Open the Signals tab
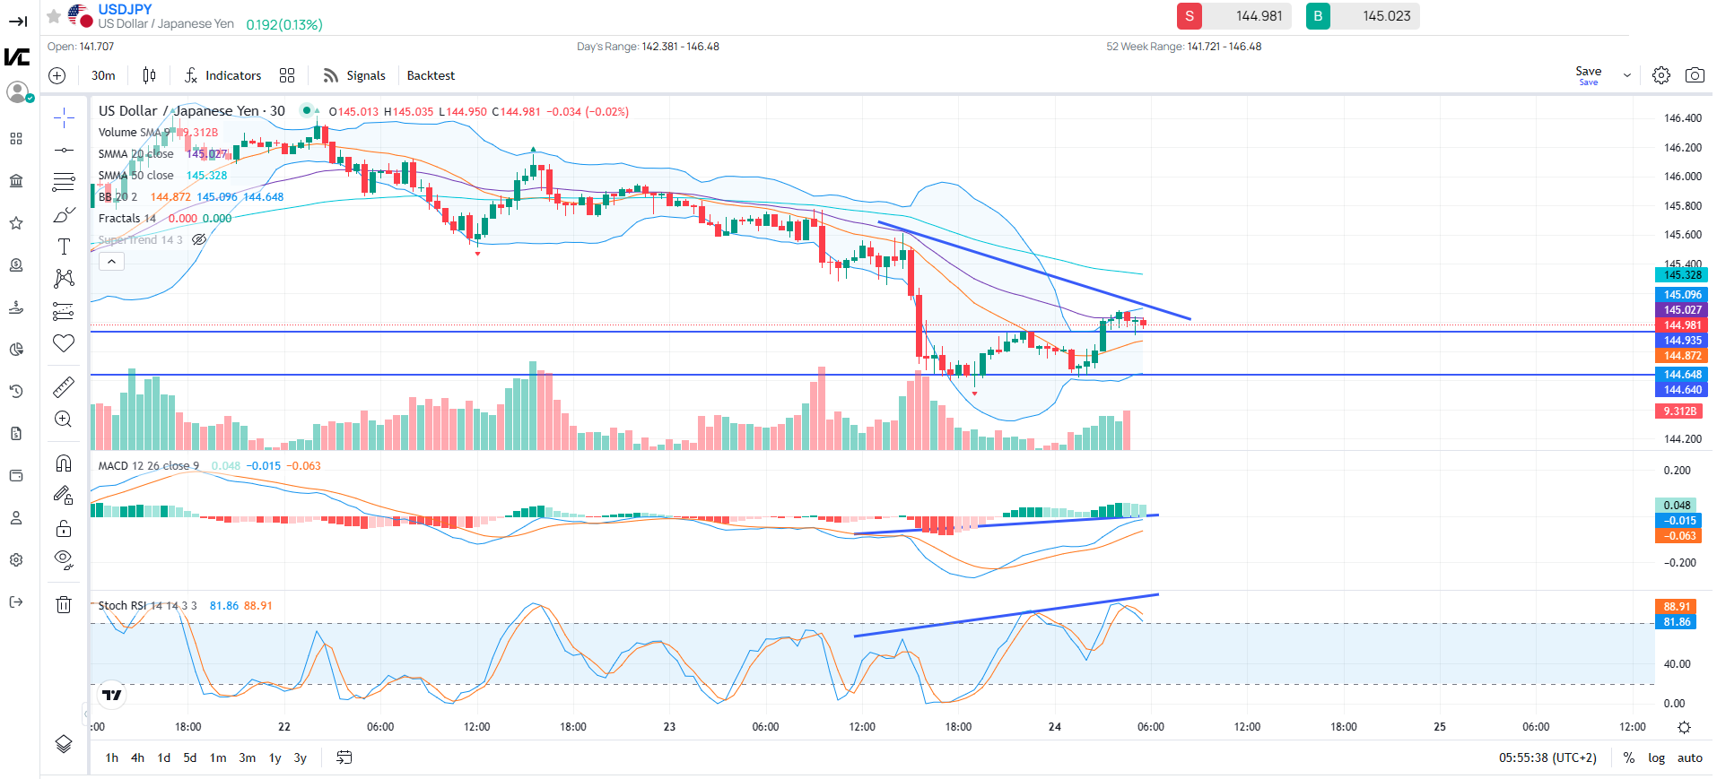Image resolution: width=1717 pixels, height=779 pixels. click(x=355, y=75)
